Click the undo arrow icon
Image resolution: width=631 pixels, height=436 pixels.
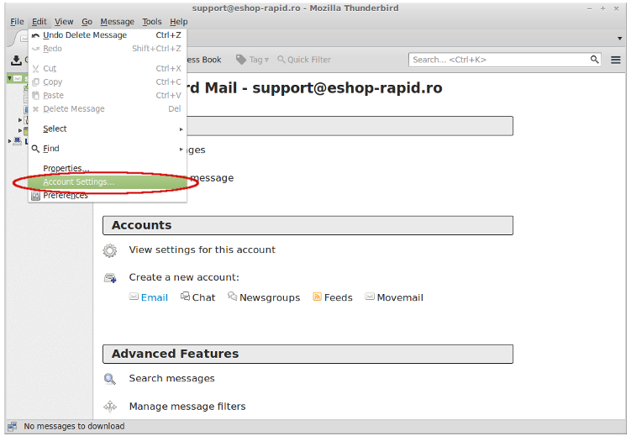pos(35,36)
